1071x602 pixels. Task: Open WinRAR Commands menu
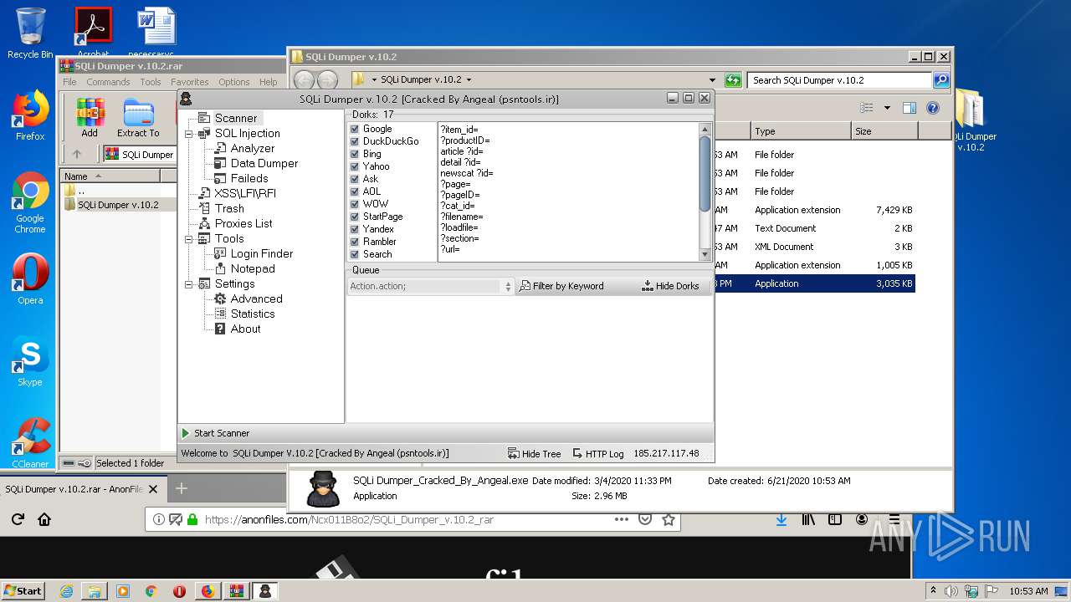pyautogui.click(x=108, y=82)
